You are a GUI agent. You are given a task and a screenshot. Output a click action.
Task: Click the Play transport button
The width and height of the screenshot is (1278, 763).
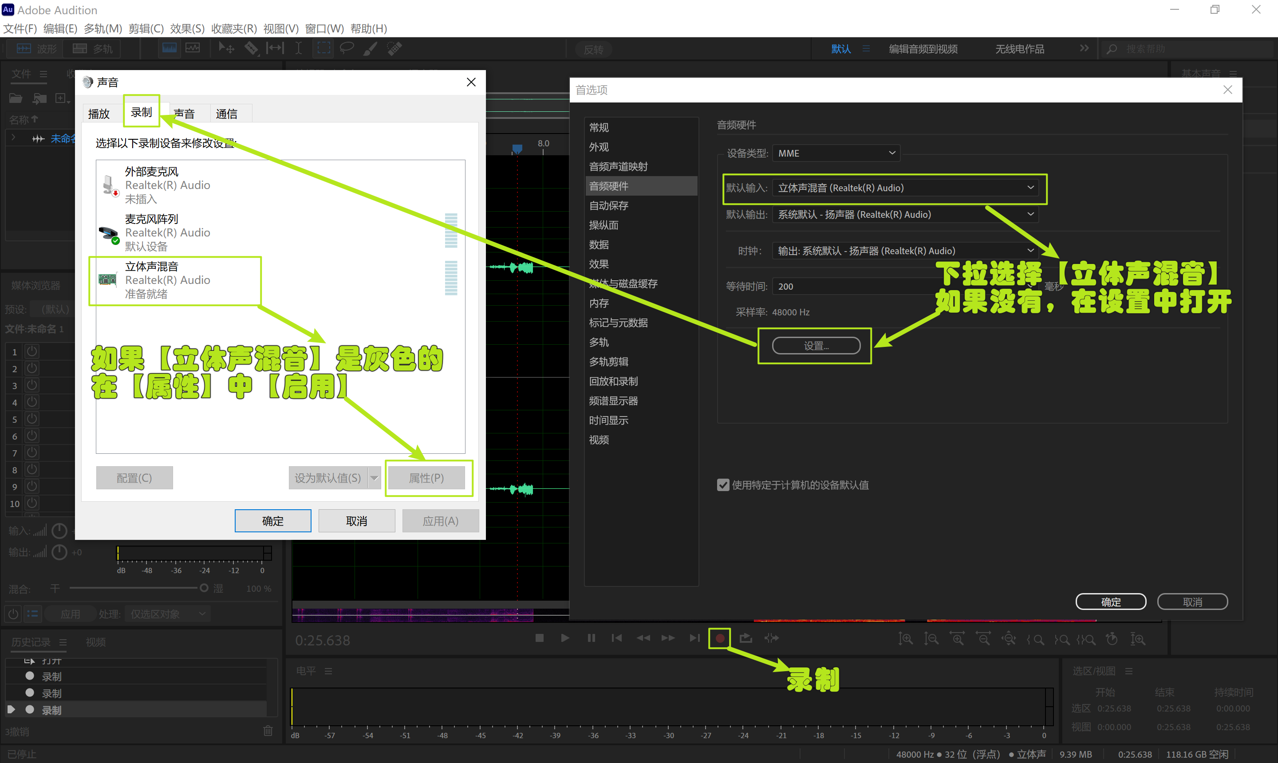[565, 638]
